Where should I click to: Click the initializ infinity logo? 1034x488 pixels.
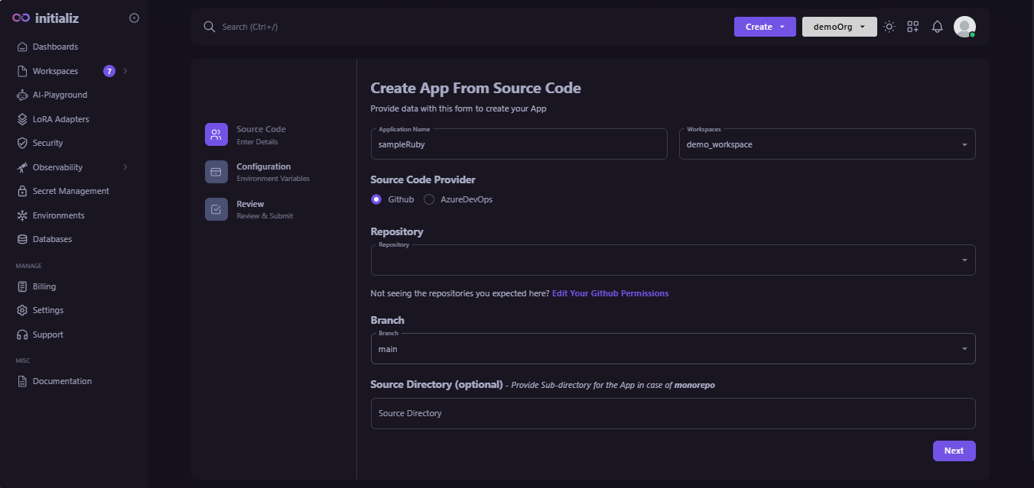(21, 18)
